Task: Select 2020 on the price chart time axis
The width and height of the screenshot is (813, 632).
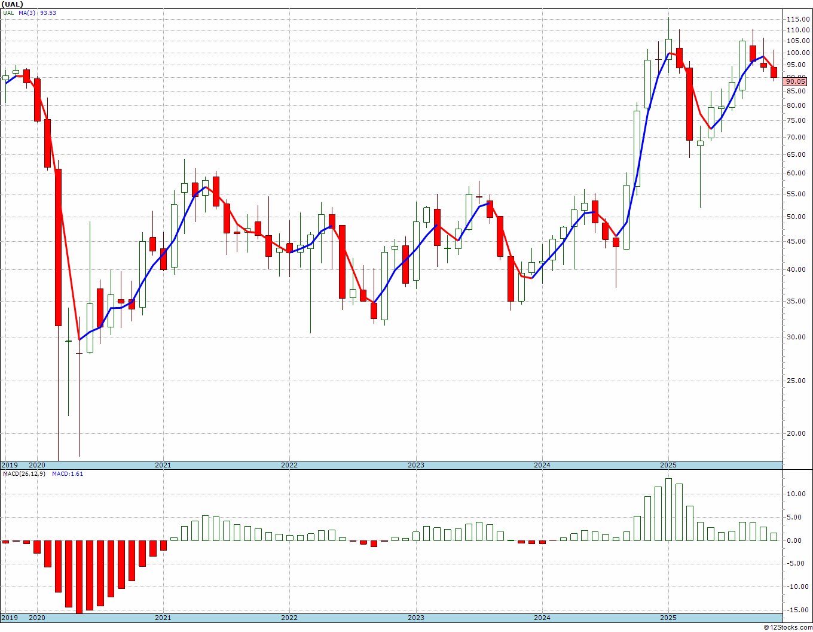Action: click(x=37, y=465)
